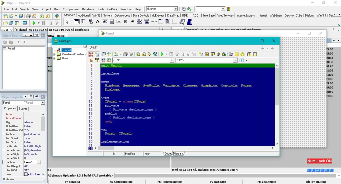Screen dimensions: 341x184
Task: Click the gear options icon in editor toolbar
Action: [x=242, y=54]
